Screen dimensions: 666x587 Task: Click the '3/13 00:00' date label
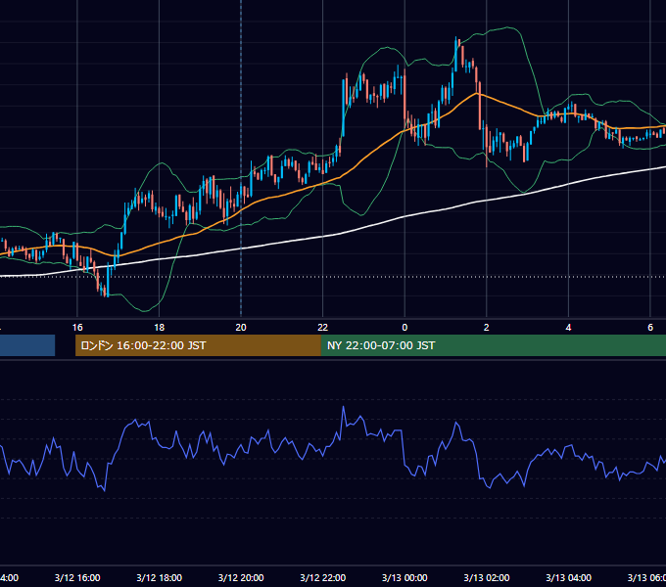tap(404, 577)
